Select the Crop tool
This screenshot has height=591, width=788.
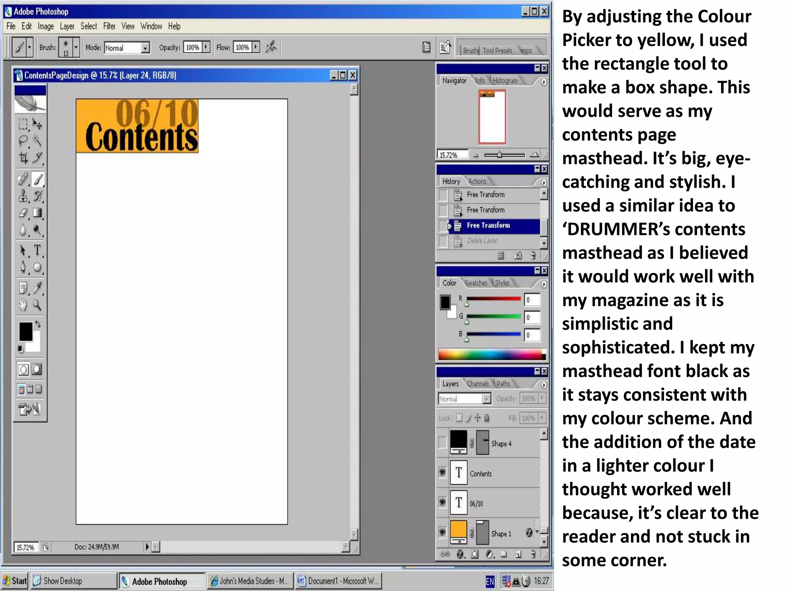tap(23, 158)
